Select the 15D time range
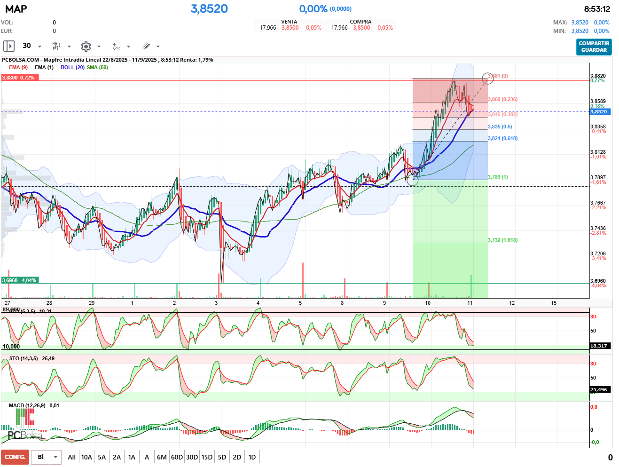Viewport: 619px width, 467px height. [207, 457]
